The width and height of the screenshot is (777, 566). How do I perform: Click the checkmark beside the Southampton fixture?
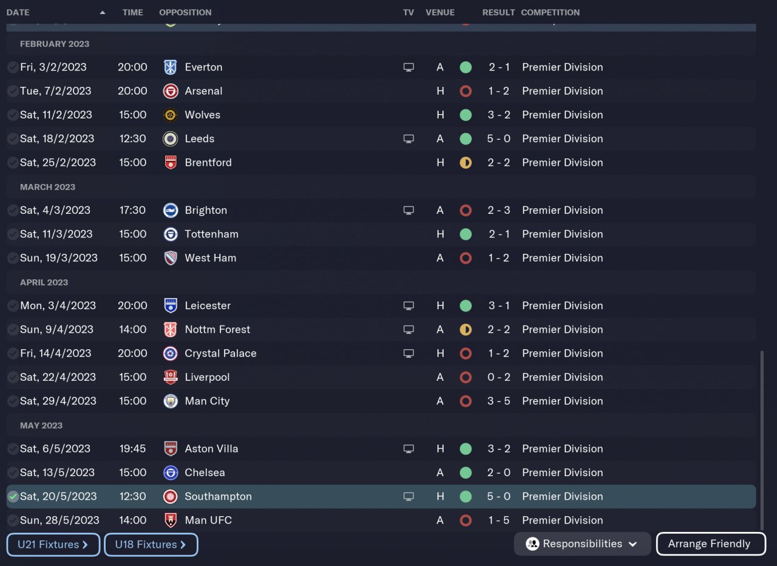pyautogui.click(x=13, y=496)
